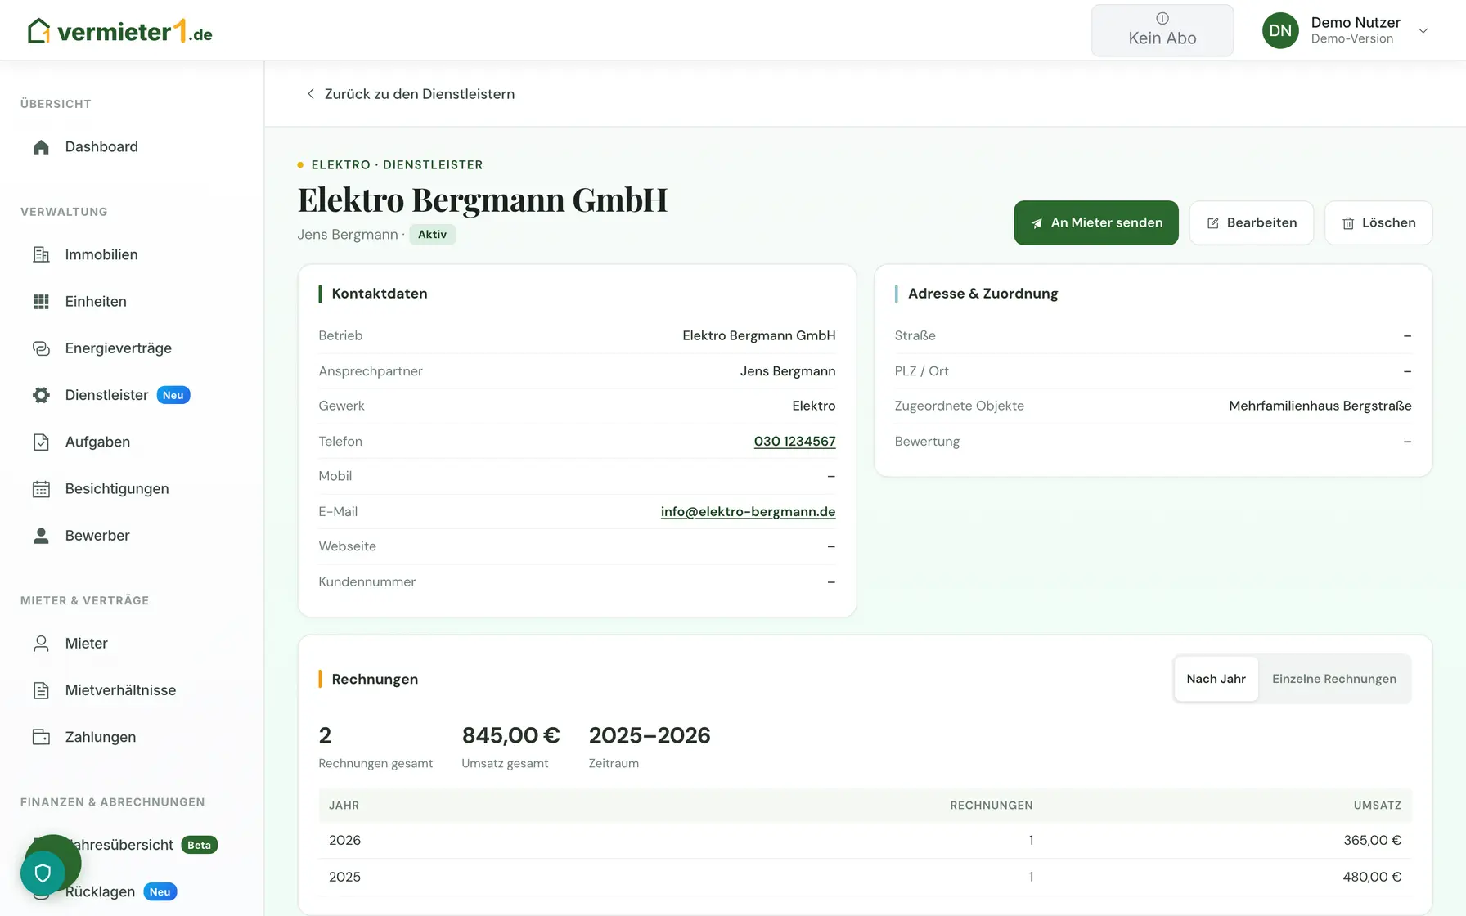
Task: Click the 845,00 € Umsatz gesamt figure
Action: coord(510,735)
